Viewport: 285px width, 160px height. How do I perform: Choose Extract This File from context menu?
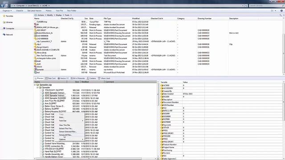click(69, 128)
